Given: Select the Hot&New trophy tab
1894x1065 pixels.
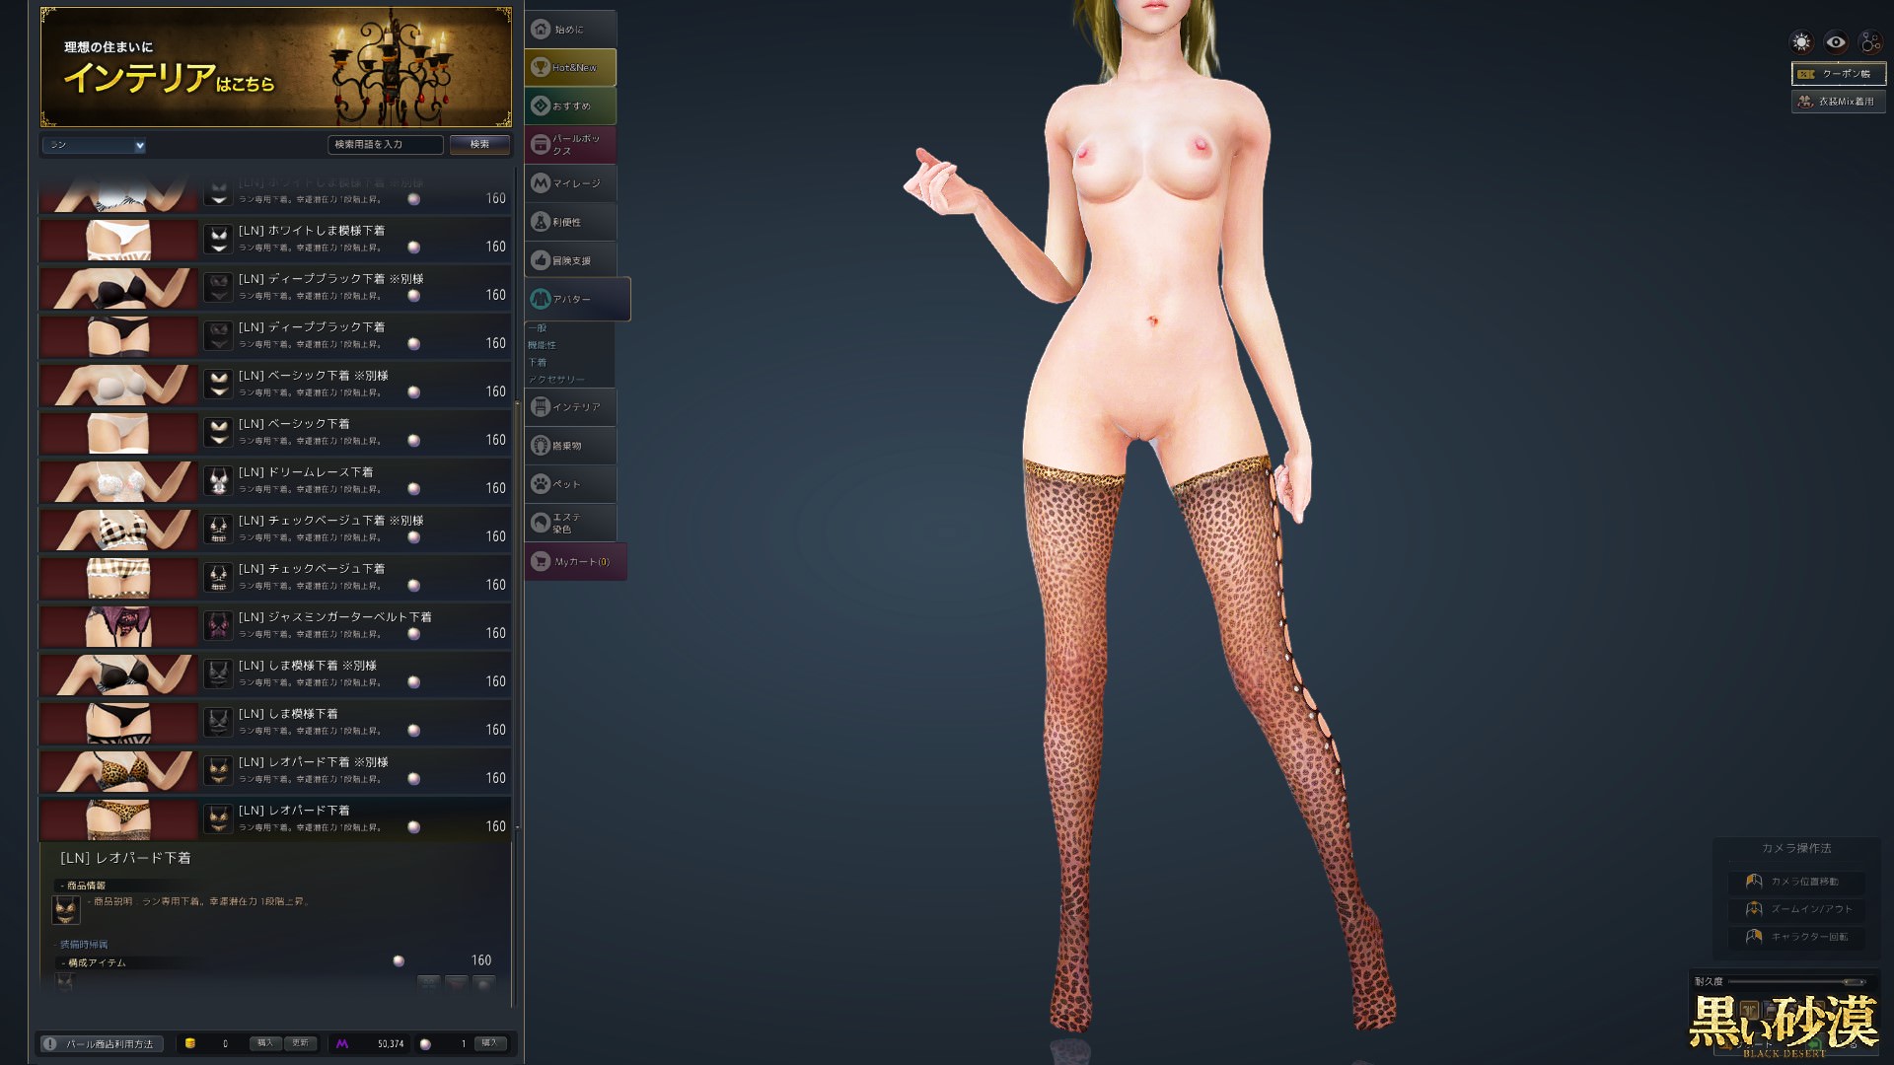Looking at the screenshot, I should coord(570,68).
